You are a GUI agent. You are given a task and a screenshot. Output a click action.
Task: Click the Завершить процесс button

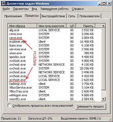(91, 106)
